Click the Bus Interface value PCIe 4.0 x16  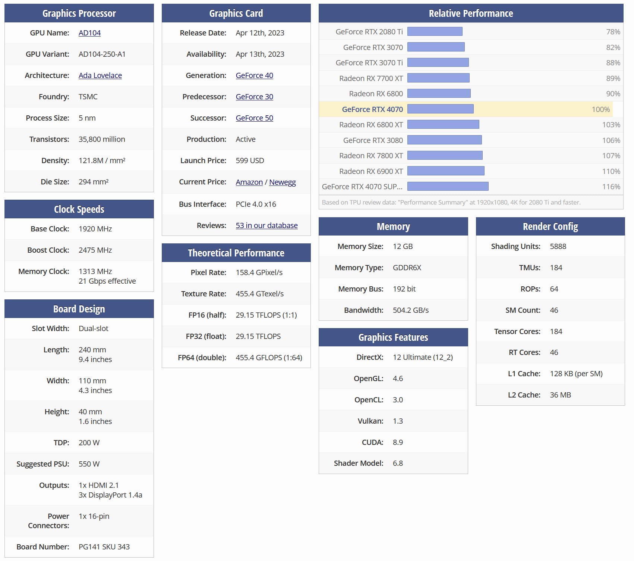coord(256,204)
